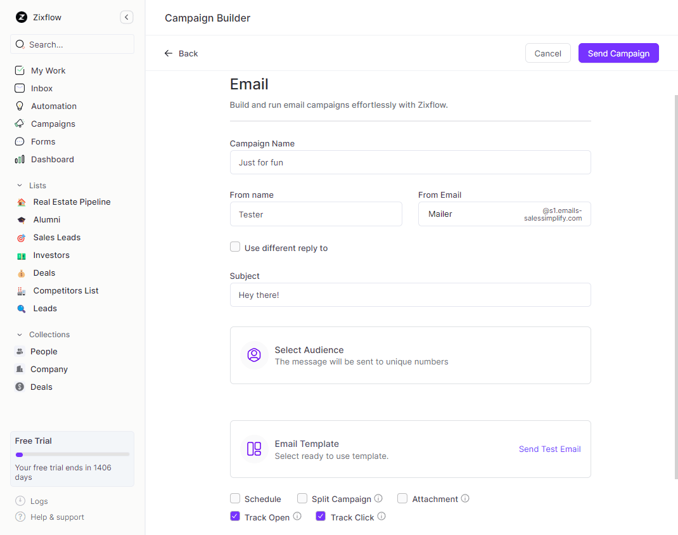Select the Automation sidebar icon
This screenshot has height=535, width=678.
click(20, 106)
